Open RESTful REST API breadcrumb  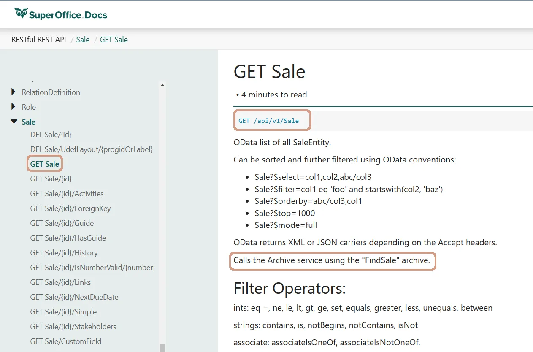click(x=39, y=40)
